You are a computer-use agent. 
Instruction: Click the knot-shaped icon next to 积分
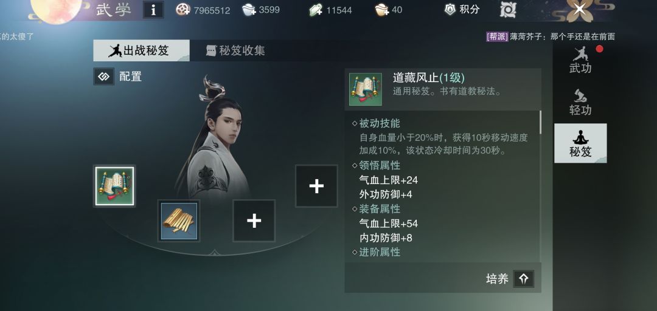508,10
